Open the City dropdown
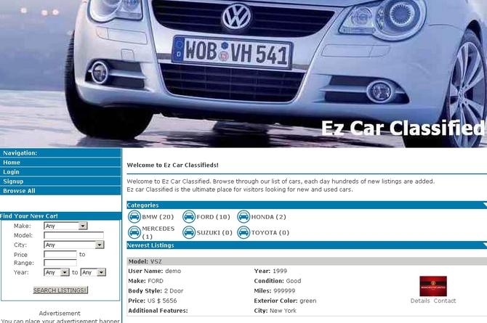487x323 pixels. 74,245
